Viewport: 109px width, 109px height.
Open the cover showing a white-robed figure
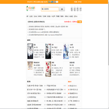30,69
